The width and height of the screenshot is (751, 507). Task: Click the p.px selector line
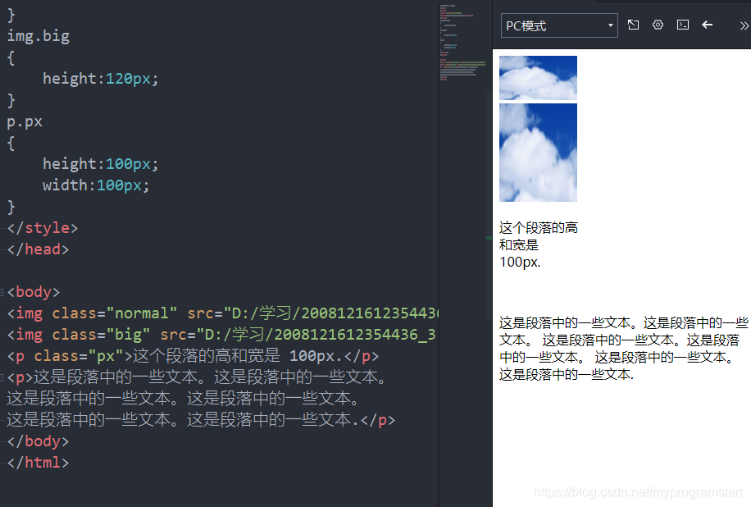(x=25, y=121)
